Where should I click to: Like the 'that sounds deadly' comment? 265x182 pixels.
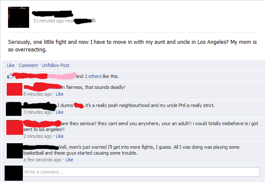tap(59, 94)
